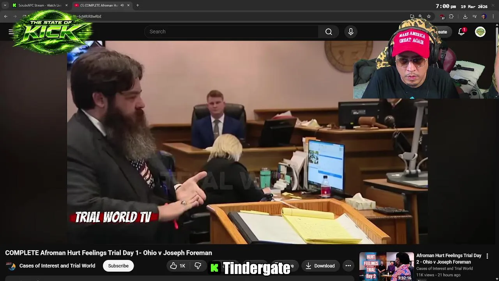
Task: Open the zoom level icon in address bar
Action: point(420,16)
